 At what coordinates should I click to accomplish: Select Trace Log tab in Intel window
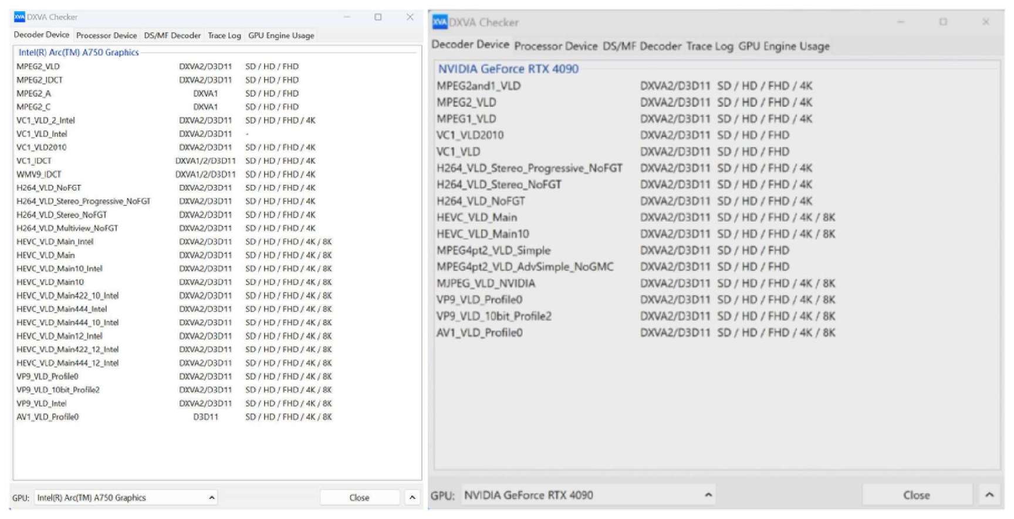(x=224, y=36)
